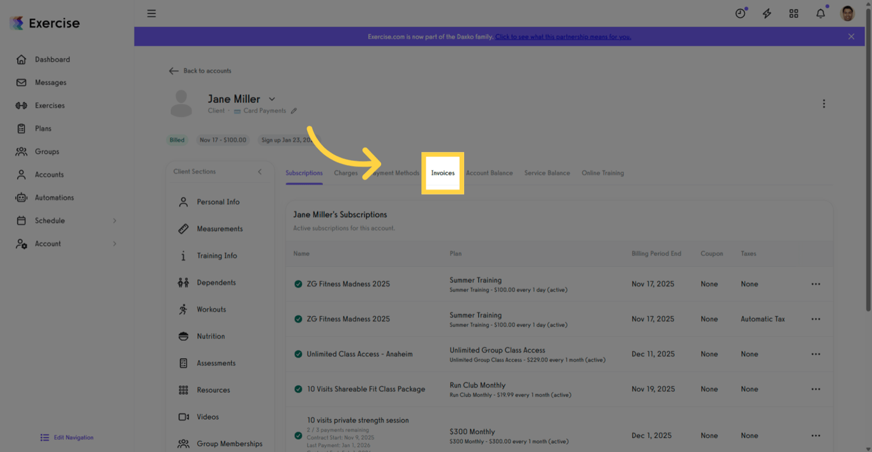This screenshot has height=452, width=872.
Task: Open the notifications bell icon
Action: pyautogui.click(x=820, y=13)
